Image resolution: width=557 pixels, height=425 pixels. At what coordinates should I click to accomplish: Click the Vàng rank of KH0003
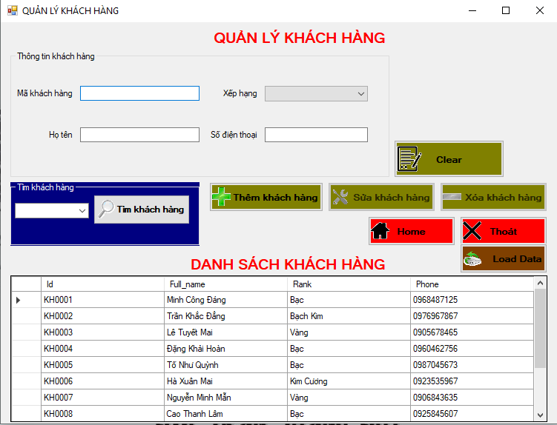349,332
